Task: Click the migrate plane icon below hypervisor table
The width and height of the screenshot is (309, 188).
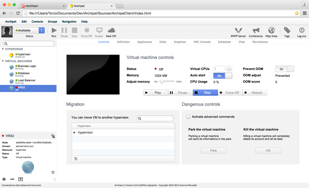Action: (76, 159)
